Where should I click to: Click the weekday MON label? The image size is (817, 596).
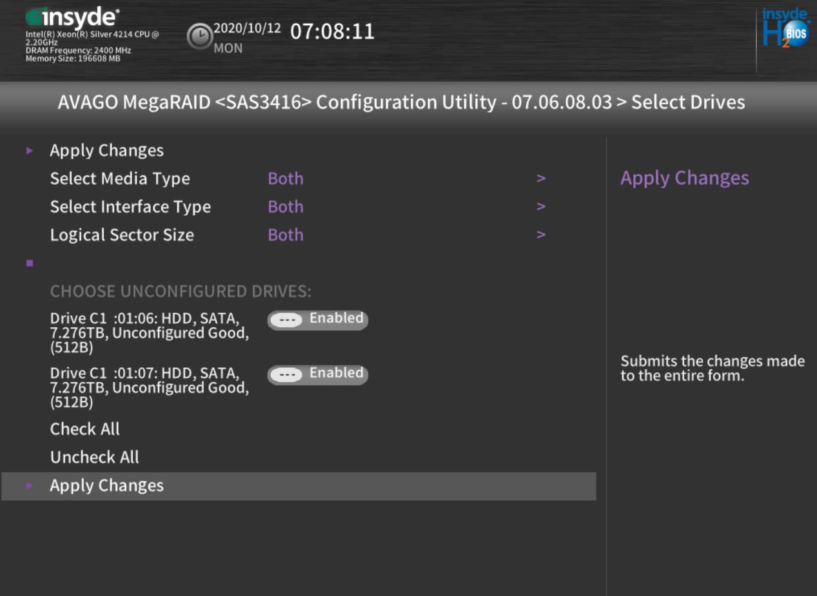tap(228, 48)
